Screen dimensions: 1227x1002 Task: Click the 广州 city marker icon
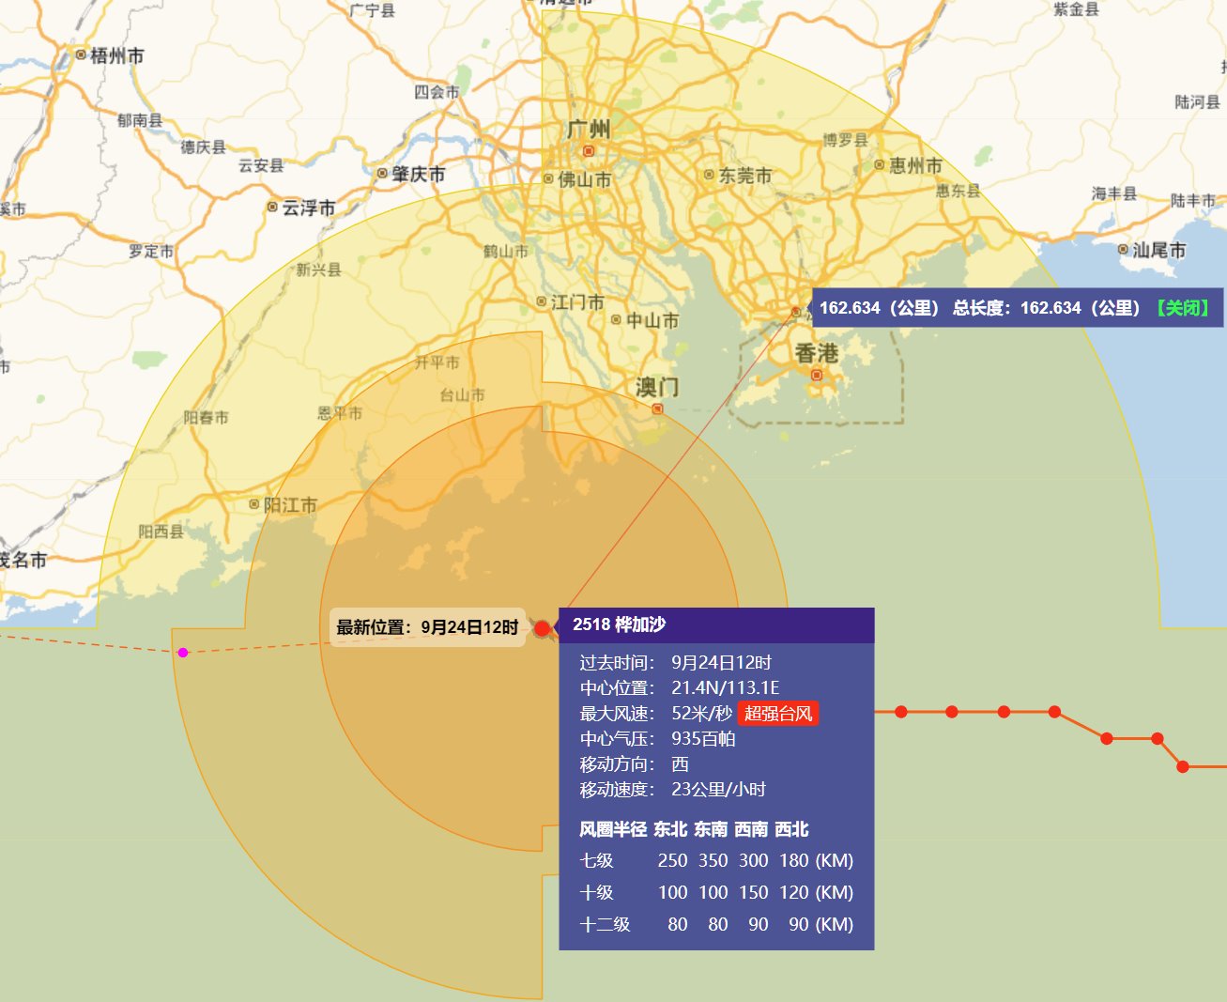tap(589, 150)
